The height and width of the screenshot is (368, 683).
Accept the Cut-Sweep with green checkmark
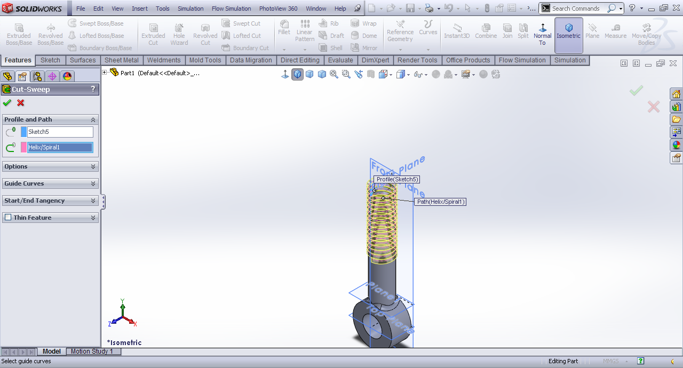(7, 103)
